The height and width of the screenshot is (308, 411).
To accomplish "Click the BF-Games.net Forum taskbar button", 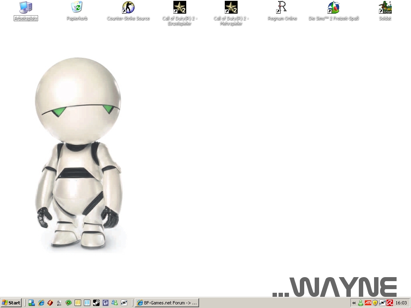I will pyautogui.click(x=167, y=303).
